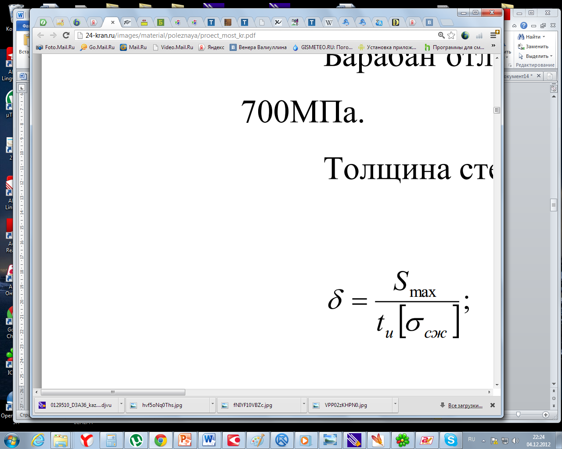This screenshot has height=449, width=562.
Task: Bookmark this page with the star icon
Action: point(451,36)
